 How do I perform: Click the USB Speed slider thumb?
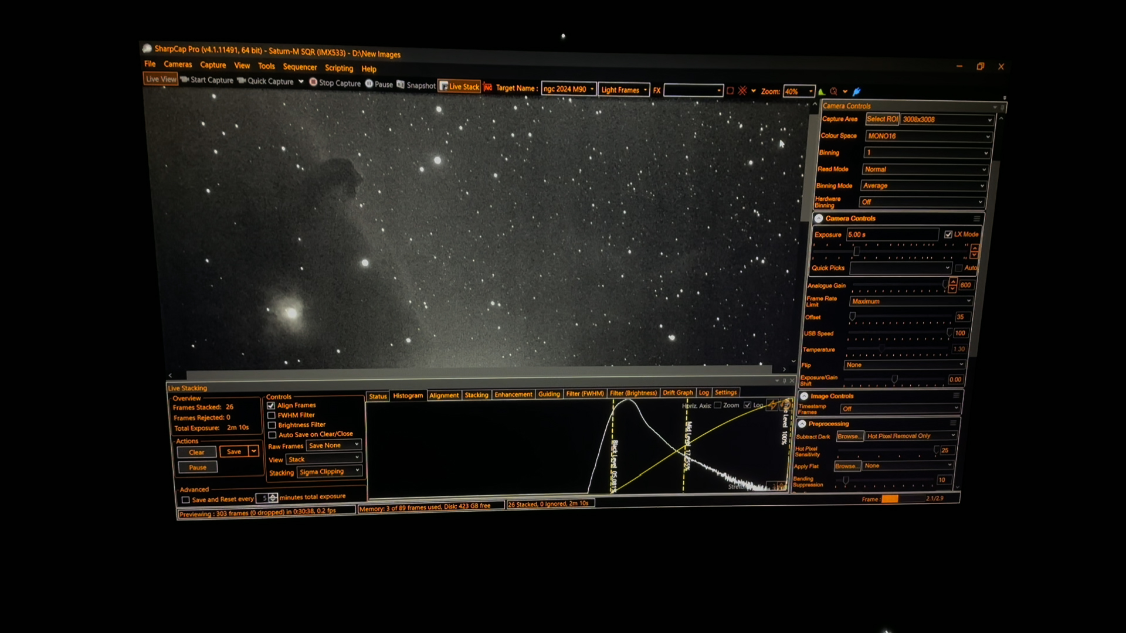coord(949,332)
